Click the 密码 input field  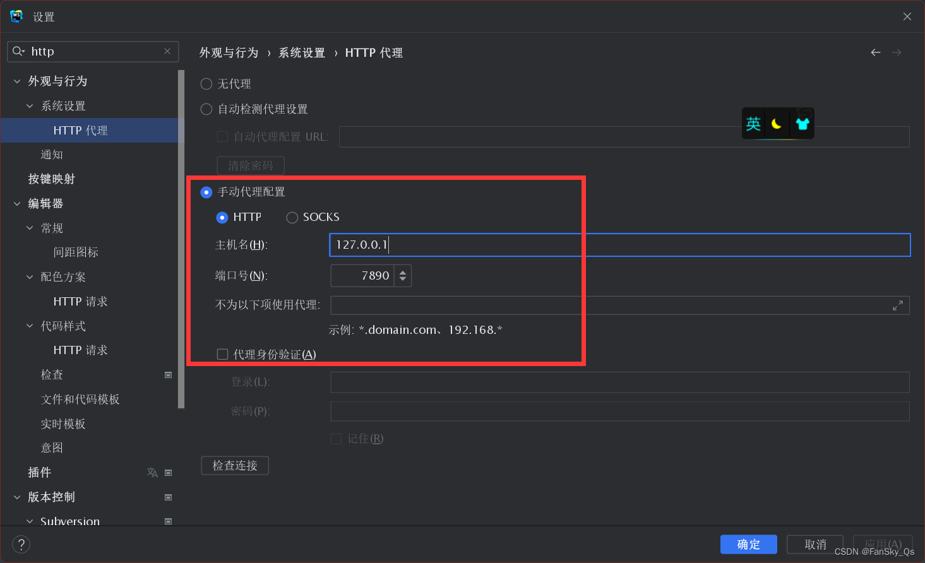pyautogui.click(x=620, y=412)
